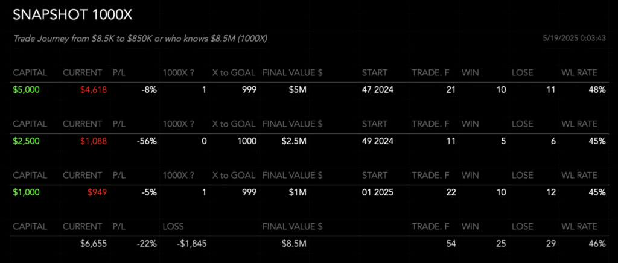Image resolution: width=618 pixels, height=263 pixels.
Task: Click the red $4,618 current value
Action: [94, 90]
